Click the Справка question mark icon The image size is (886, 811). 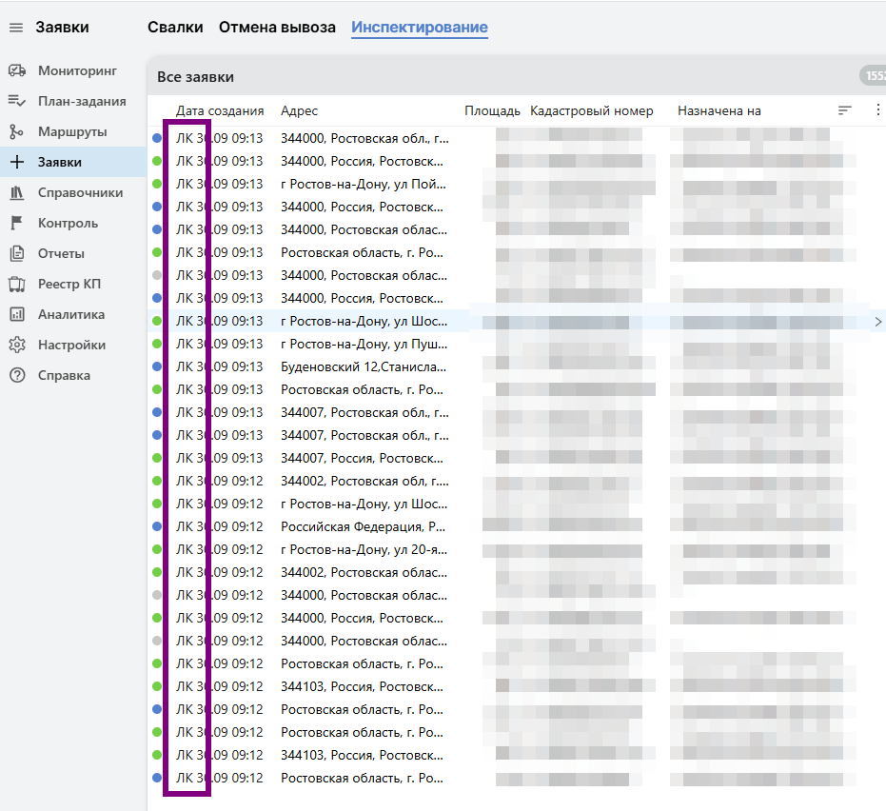(16, 375)
